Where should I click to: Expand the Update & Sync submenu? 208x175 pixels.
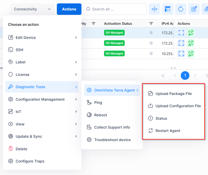click(x=42, y=136)
